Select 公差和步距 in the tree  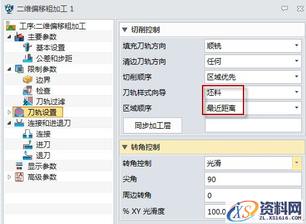(54, 59)
